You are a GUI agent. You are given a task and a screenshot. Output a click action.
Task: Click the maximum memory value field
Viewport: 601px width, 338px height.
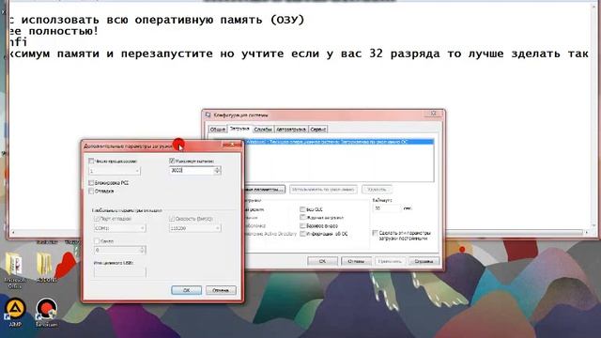(192, 171)
